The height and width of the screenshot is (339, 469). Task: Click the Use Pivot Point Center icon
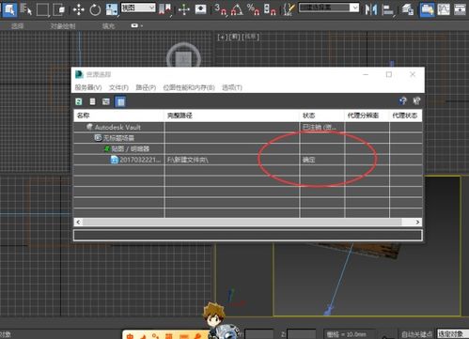coord(164,9)
